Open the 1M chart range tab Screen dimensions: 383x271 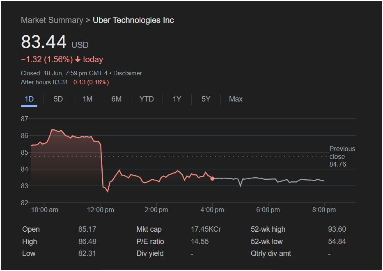tap(87, 99)
